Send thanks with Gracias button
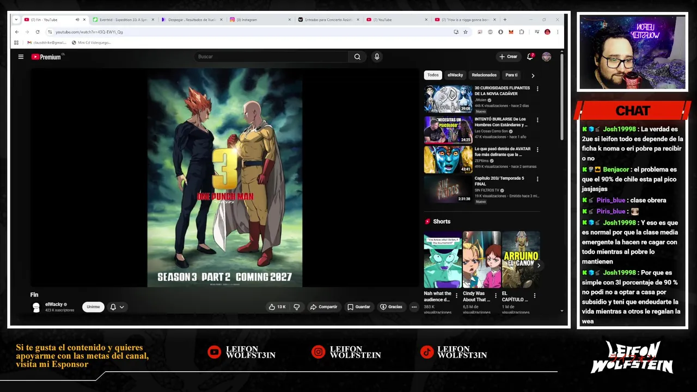 (x=391, y=307)
